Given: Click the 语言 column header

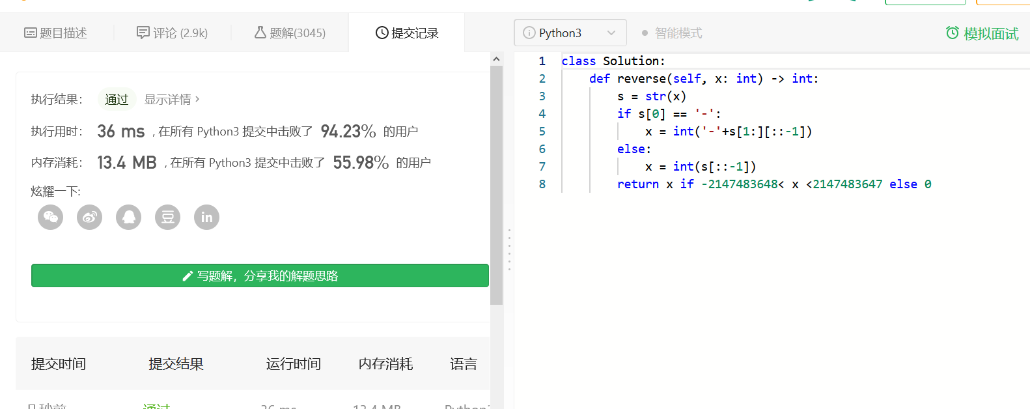Looking at the screenshot, I should [x=464, y=363].
